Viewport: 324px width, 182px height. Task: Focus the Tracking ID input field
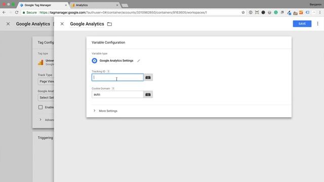point(117,77)
